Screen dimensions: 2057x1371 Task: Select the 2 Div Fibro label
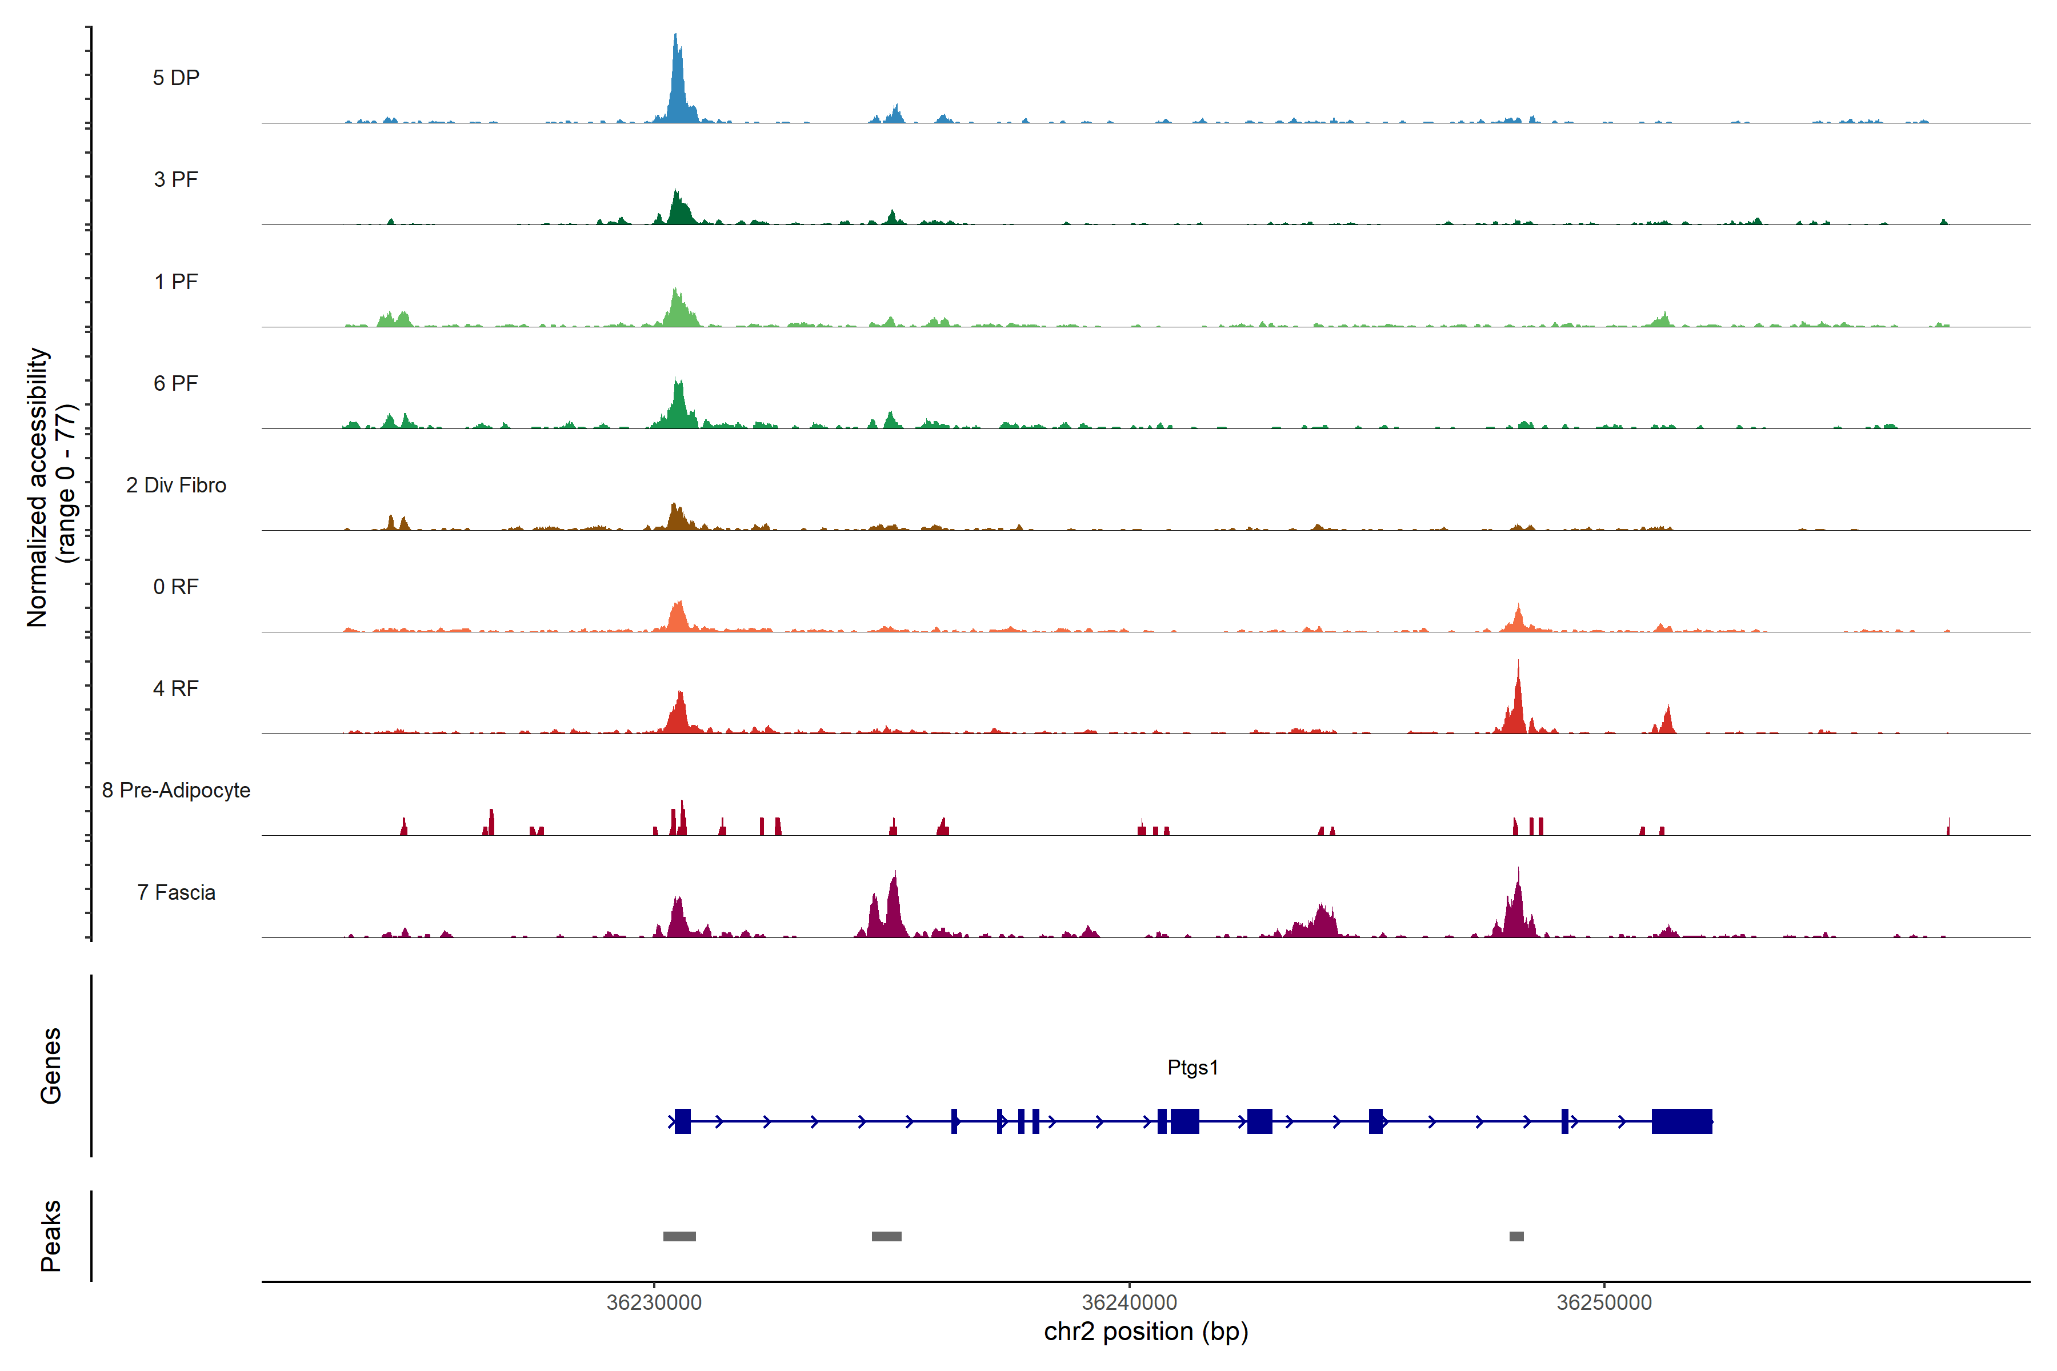pos(176,485)
